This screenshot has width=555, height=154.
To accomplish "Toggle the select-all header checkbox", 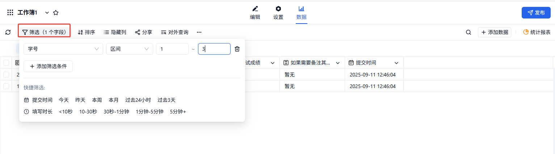I will coord(6,63).
